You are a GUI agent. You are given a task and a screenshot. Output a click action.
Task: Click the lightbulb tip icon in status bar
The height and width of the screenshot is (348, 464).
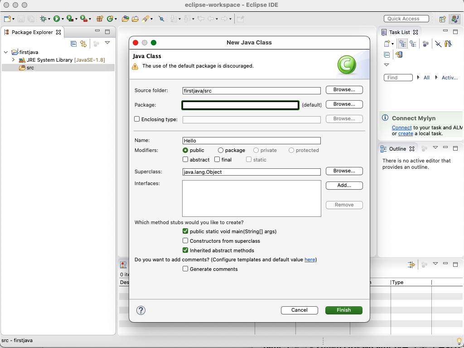tap(459, 341)
